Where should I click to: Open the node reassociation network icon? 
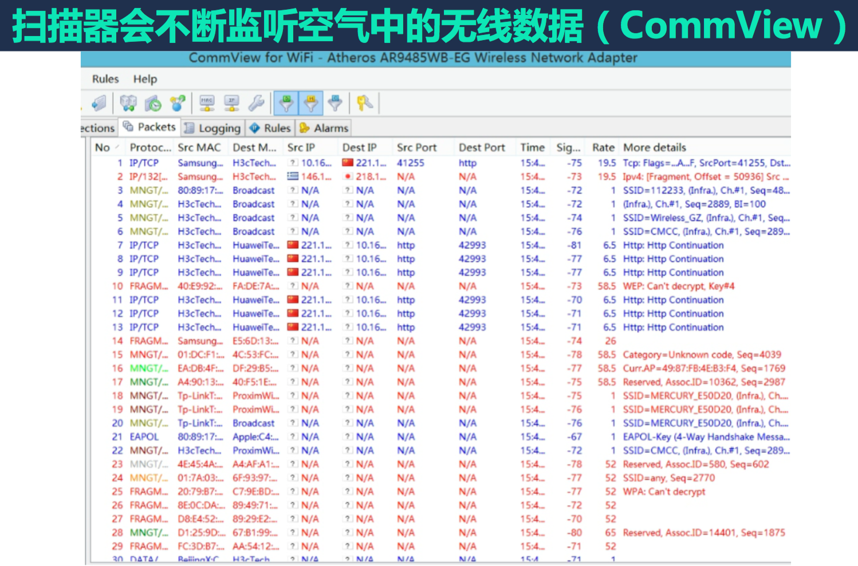pos(178,103)
